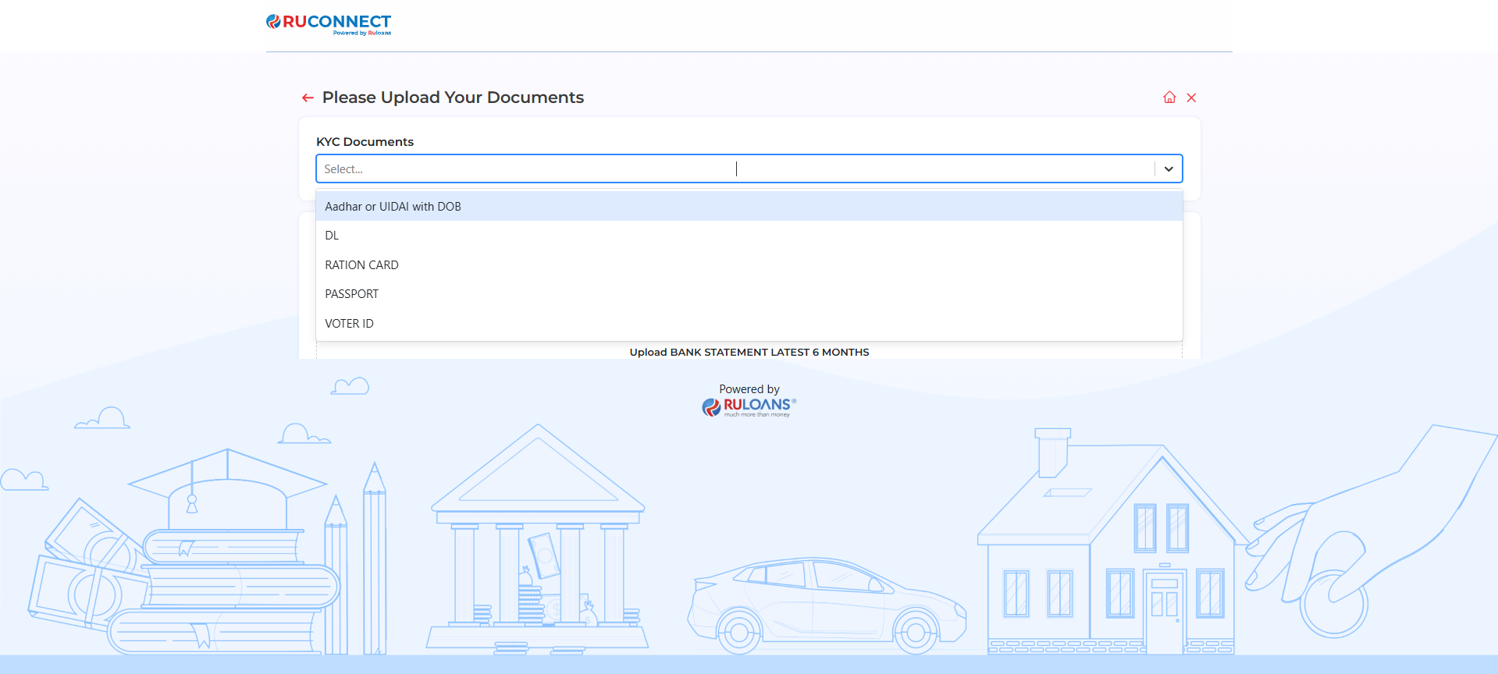1498x674 pixels.
Task: Click the RULOANS logo in footer
Action: pos(749,406)
